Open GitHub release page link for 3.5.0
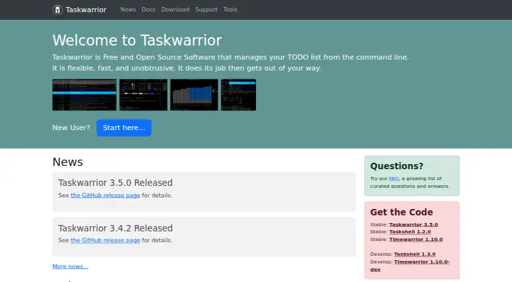Image resolution: width=512 pixels, height=282 pixels. (x=106, y=195)
